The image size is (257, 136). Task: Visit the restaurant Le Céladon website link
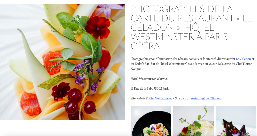click(206, 98)
